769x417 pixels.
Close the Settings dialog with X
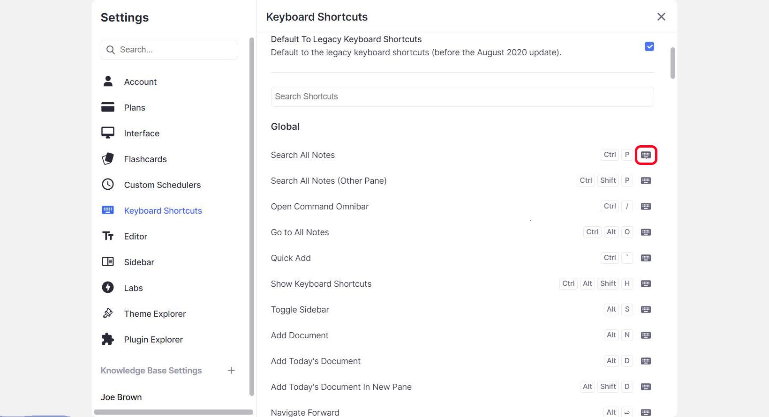(x=661, y=17)
